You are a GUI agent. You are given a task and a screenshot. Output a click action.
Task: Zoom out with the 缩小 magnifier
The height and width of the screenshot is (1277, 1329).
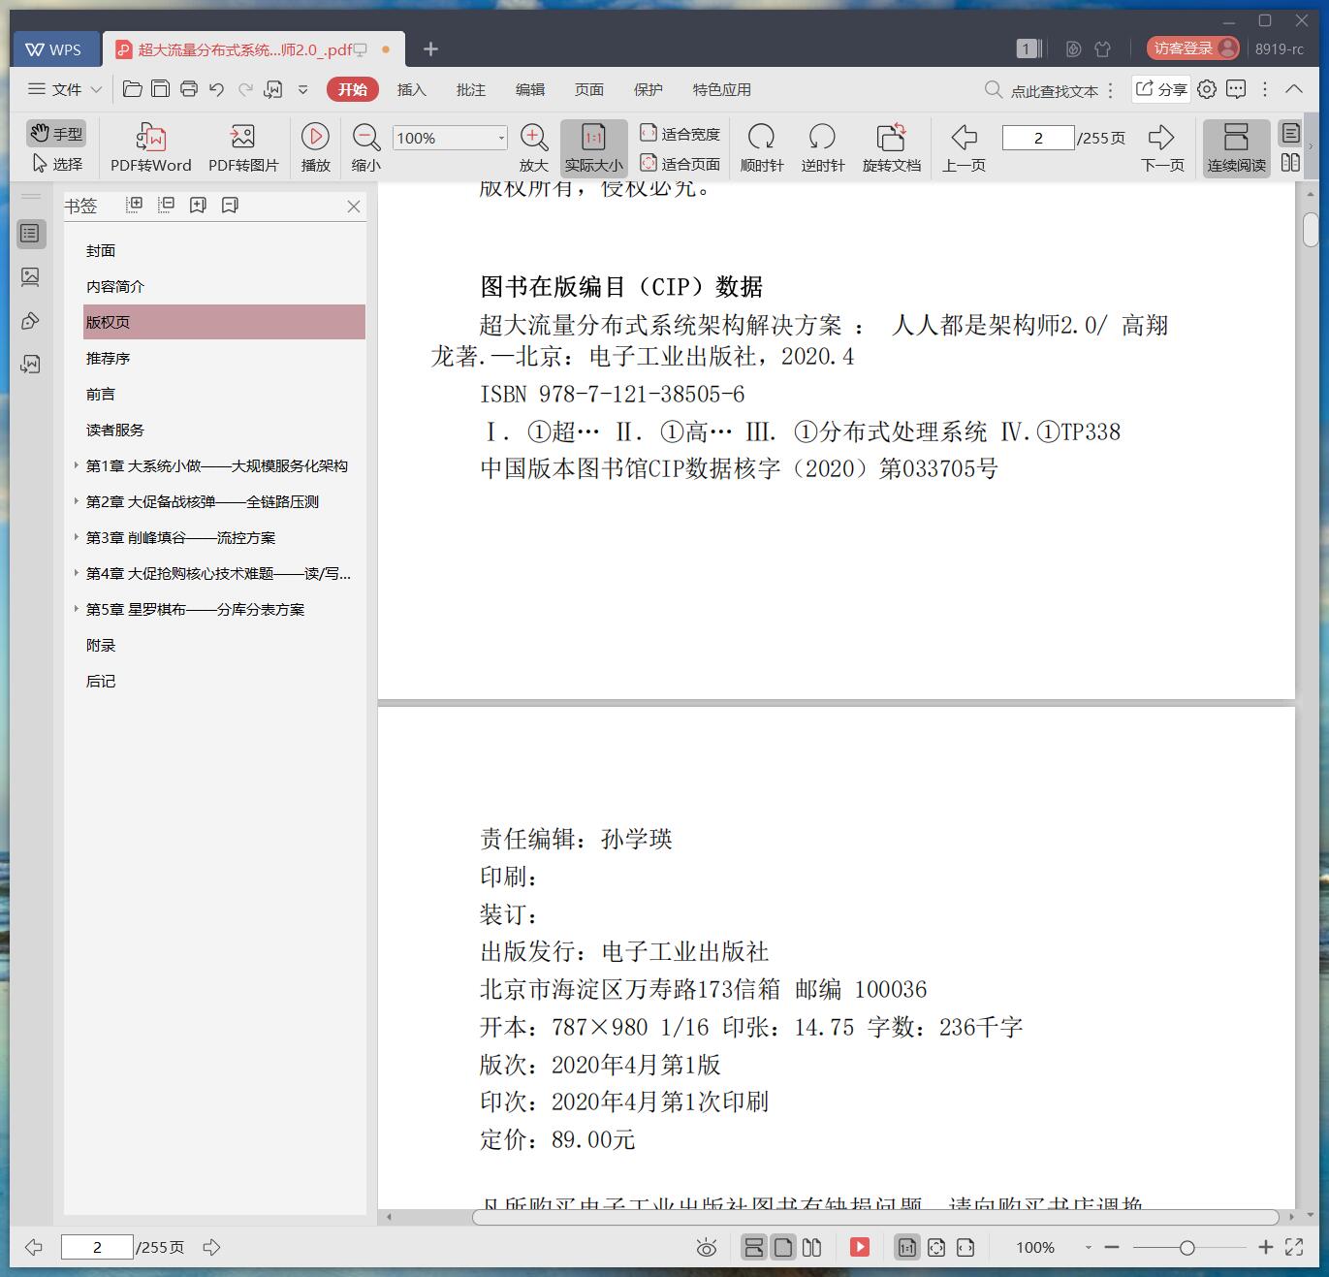point(365,148)
